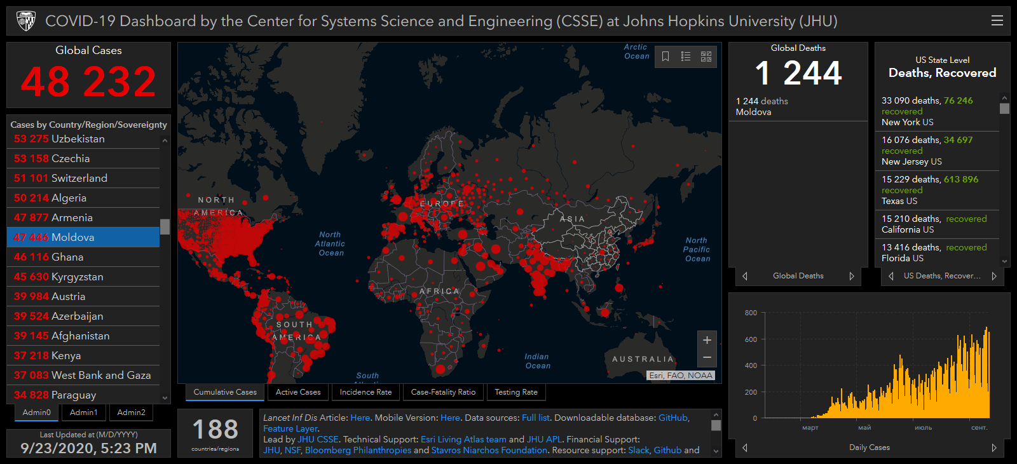Screen dimensions: 1017x464
Task: Open Bloomberg Philanthropies link
Action: pyautogui.click(x=358, y=450)
